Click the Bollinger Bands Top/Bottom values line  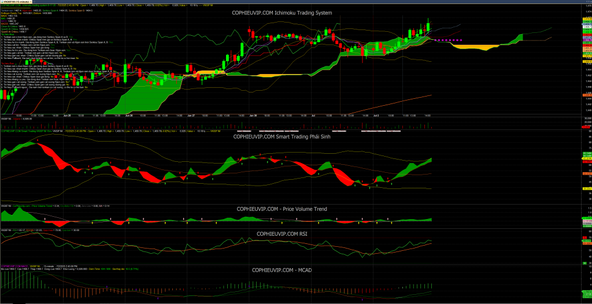(x=27, y=13)
